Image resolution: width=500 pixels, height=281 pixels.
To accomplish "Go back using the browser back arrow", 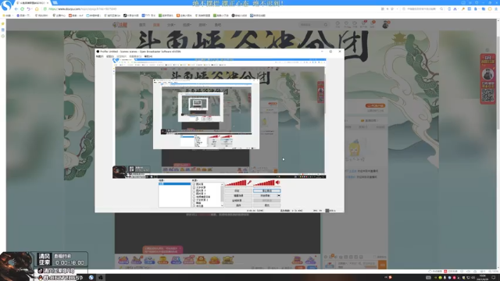I will tap(16, 9).
